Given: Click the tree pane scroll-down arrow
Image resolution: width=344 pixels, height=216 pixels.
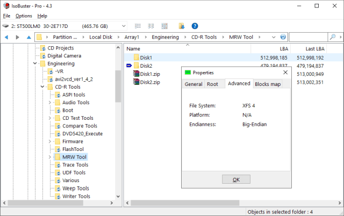Looking at the screenshot, I should 118,197.
